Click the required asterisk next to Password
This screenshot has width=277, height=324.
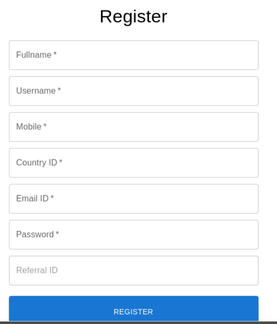point(57,234)
